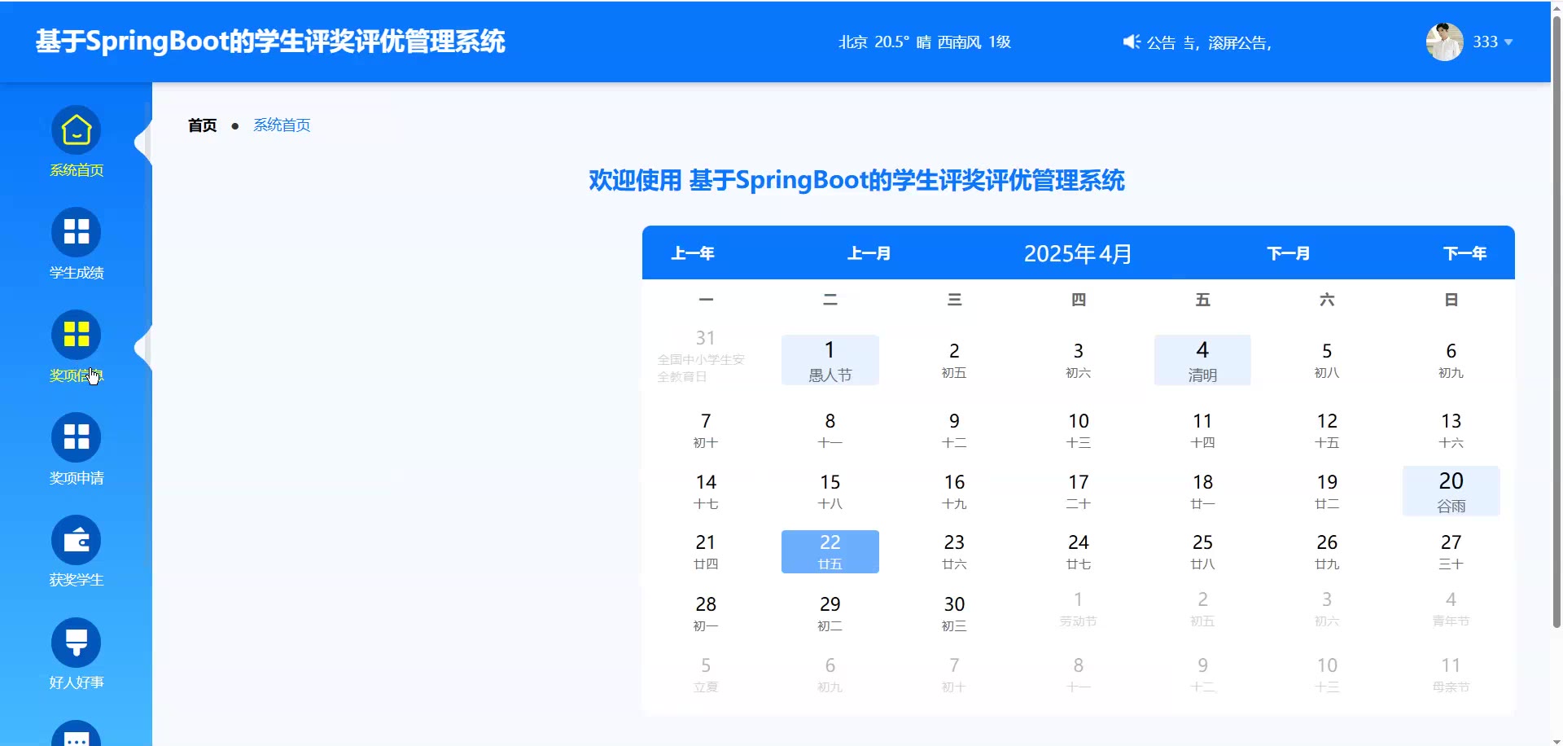Image resolution: width=1563 pixels, height=746 pixels.
Task: Select May 5 立夏 date cell
Action: pos(706,674)
